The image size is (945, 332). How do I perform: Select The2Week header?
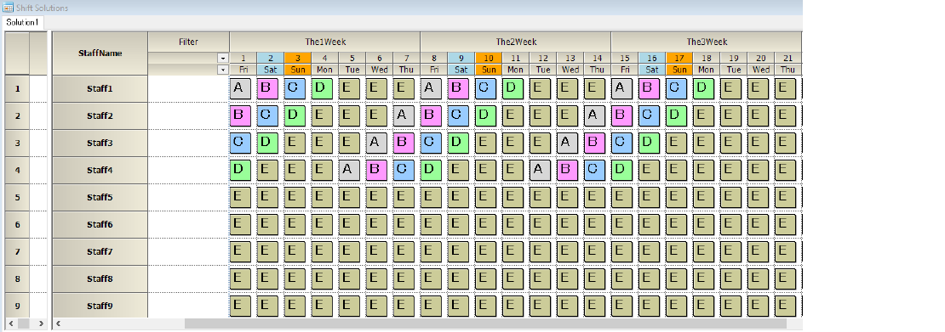click(x=516, y=42)
